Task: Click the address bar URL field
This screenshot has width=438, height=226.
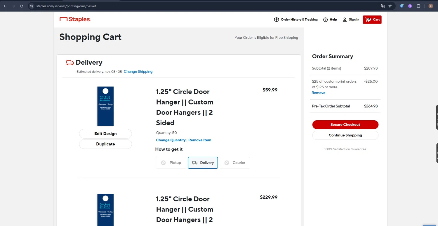Action: (204, 6)
